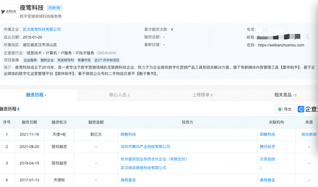Click the 成立日期 value 2015-01-20
318x187 pixels.
(x=32, y=37)
